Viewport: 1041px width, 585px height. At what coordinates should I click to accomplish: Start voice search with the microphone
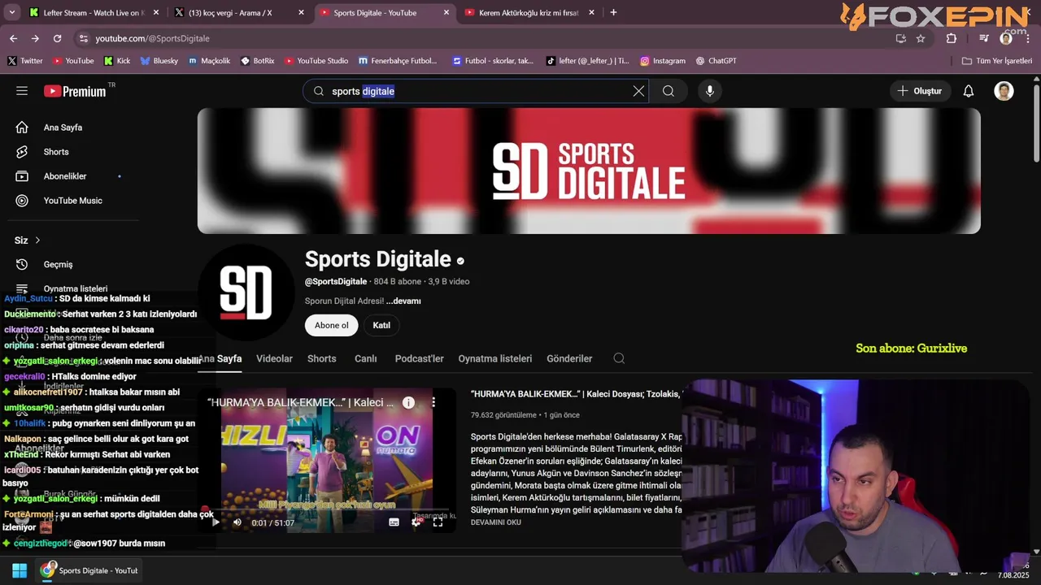[710, 91]
